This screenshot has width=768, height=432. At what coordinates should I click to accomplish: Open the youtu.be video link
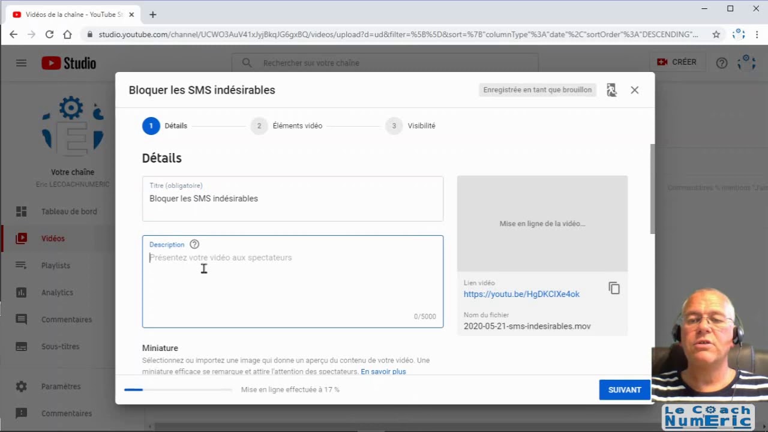tap(521, 294)
